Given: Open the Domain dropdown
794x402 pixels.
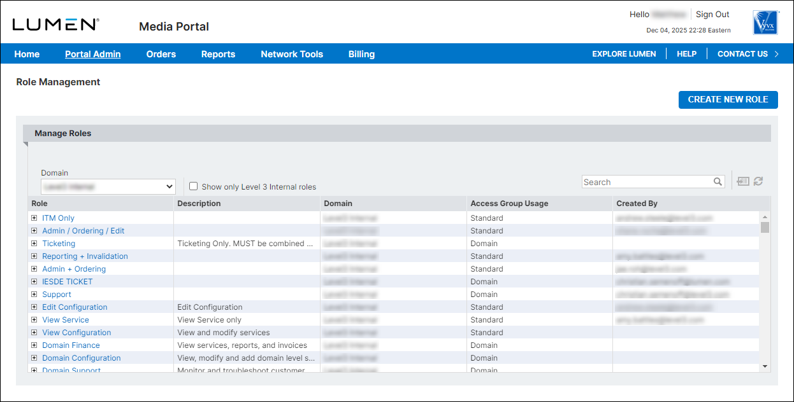Looking at the screenshot, I should [108, 186].
